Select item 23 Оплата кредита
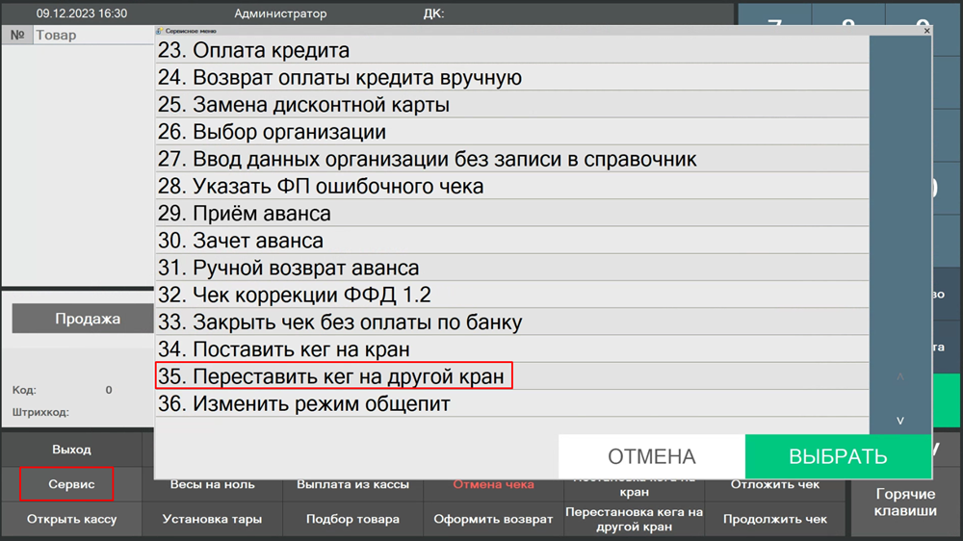The height and width of the screenshot is (541, 963). tap(271, 50)
